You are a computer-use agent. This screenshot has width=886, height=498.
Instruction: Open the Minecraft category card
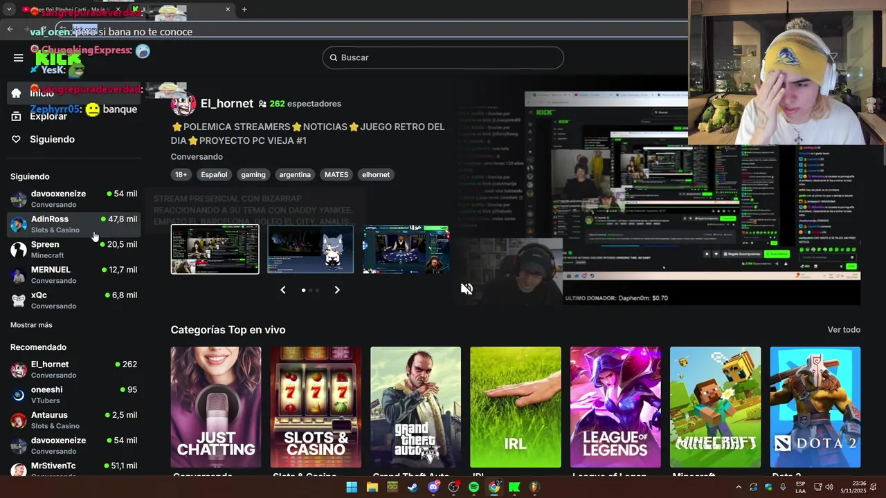[715, 407]
